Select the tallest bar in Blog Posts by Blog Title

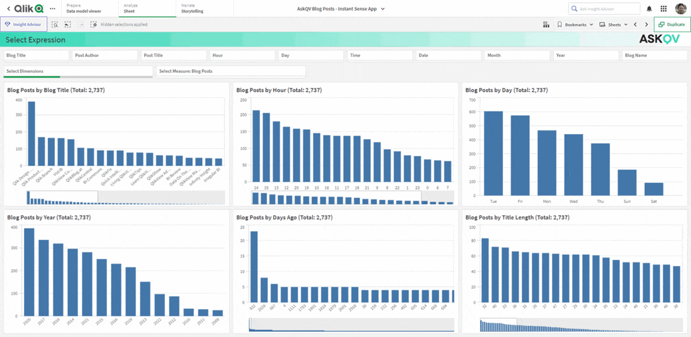(32, 133)
